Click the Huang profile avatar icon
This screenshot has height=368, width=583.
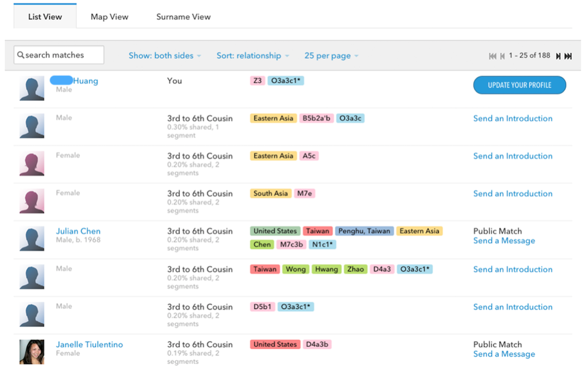(x=32, y=89)
